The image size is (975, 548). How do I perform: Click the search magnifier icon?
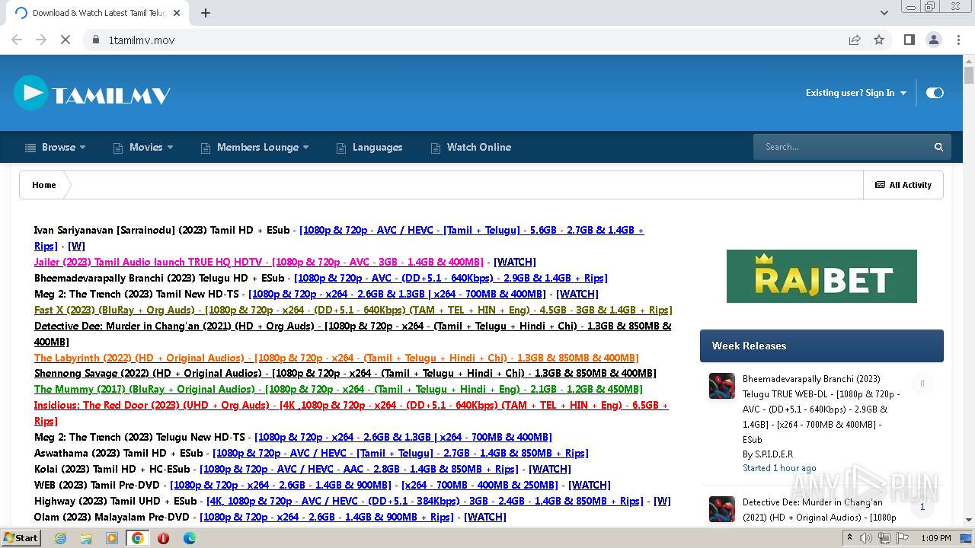point(938,147)
